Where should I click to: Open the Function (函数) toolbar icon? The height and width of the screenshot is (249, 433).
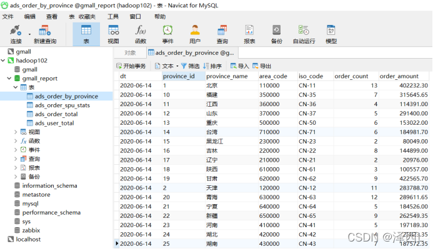pos(141,34)
